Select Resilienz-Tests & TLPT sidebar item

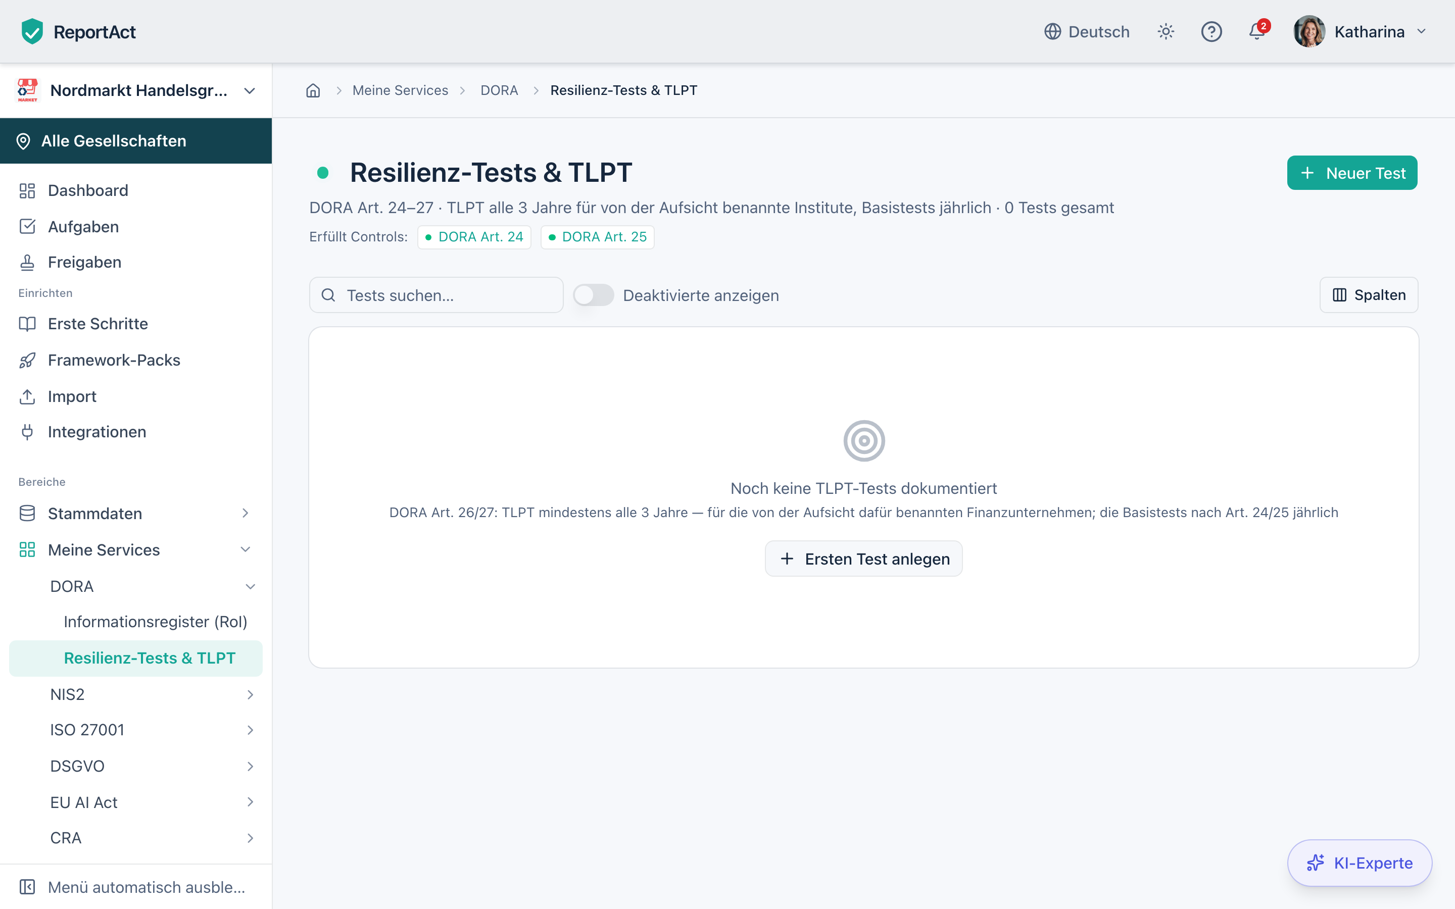coord(136,659)
